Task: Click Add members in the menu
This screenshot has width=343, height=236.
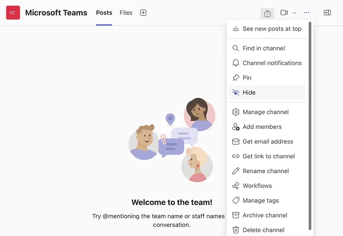Action: (262, 127)
